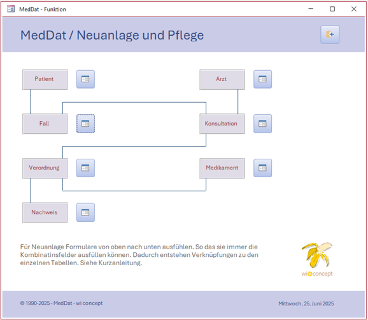
Task: Click the Access form icon in title bar
Action: pos(11,9)
